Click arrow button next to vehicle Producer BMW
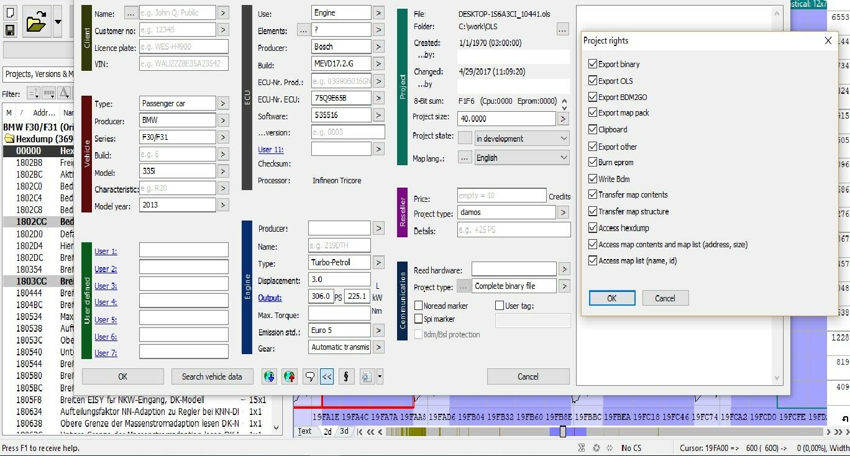This screenshot has width=850, height=456. click(x=223, y=121)
